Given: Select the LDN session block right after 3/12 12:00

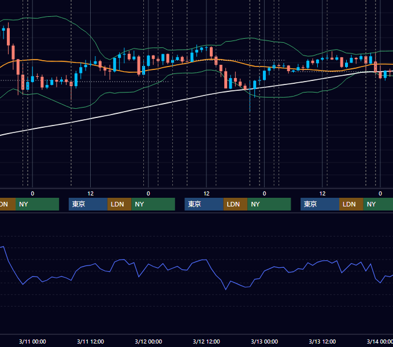Looking at the screenshot, I should [235, 204].
